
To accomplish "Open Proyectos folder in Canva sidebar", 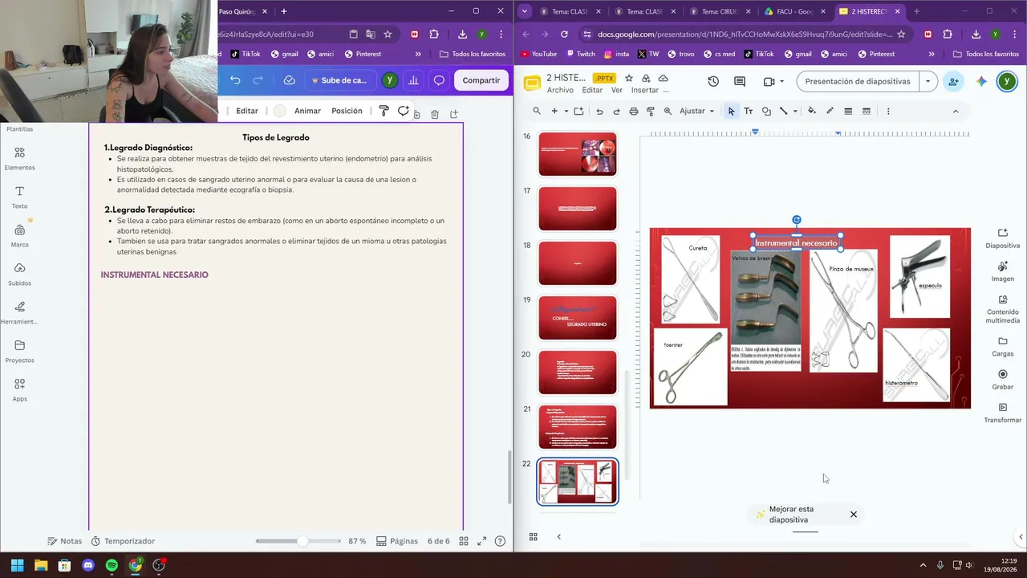I will (19, 351).
